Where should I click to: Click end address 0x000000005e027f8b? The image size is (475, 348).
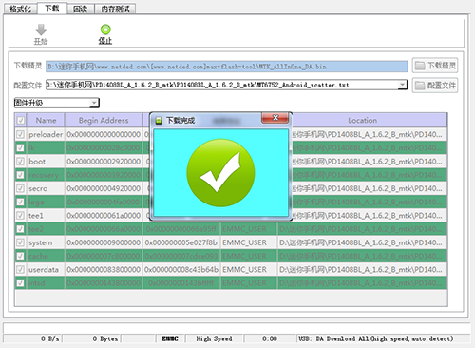click(x=181, y=242)
